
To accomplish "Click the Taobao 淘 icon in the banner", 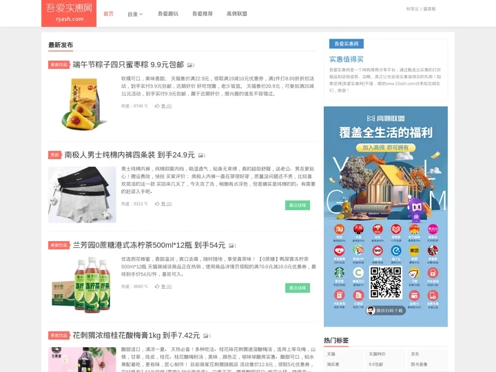I will (339, 229).
